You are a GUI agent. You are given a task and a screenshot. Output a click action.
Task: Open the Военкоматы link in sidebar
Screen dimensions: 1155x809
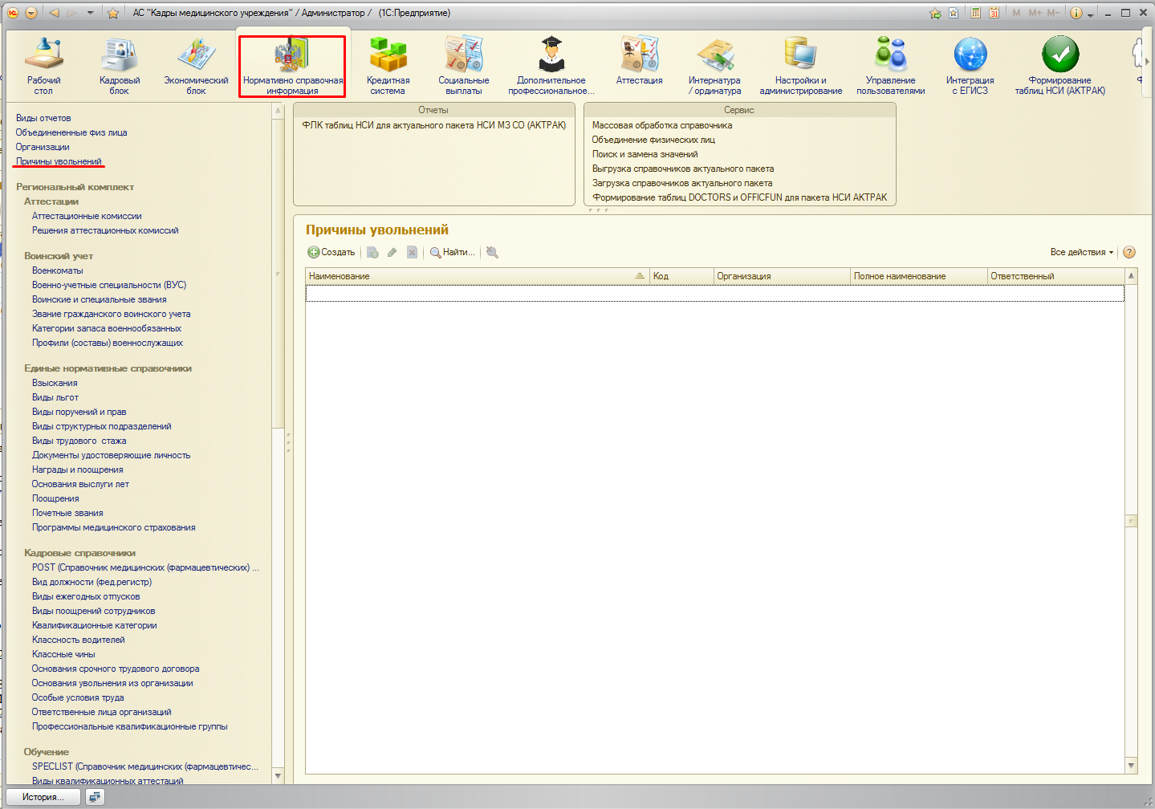coord(58,270)
